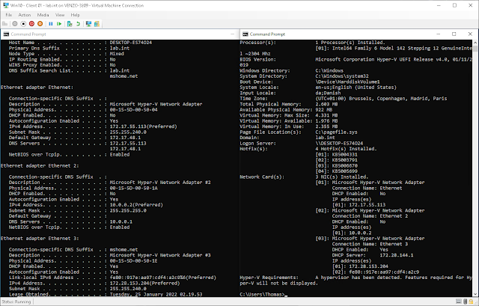479x306 pixels.
Task: Open the View menu
Action: tap(60, 15)
